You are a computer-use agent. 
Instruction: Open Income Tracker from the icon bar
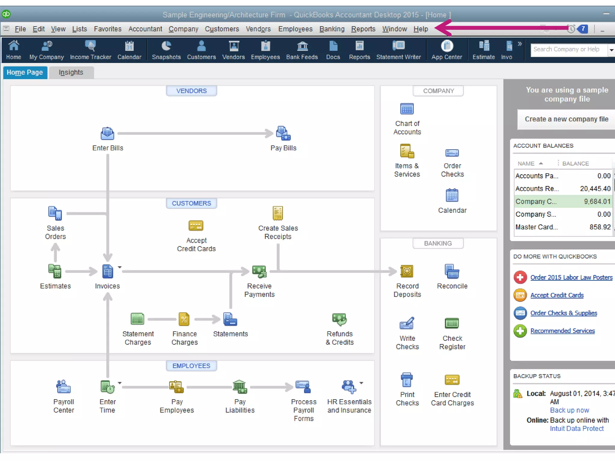pos(90,50)
